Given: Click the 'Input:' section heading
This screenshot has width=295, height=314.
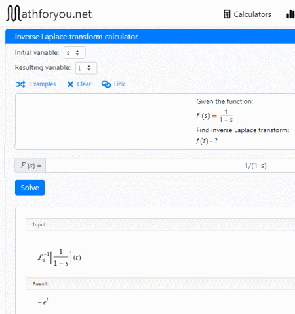Looking at the screenshot, I should click(40, 224).
